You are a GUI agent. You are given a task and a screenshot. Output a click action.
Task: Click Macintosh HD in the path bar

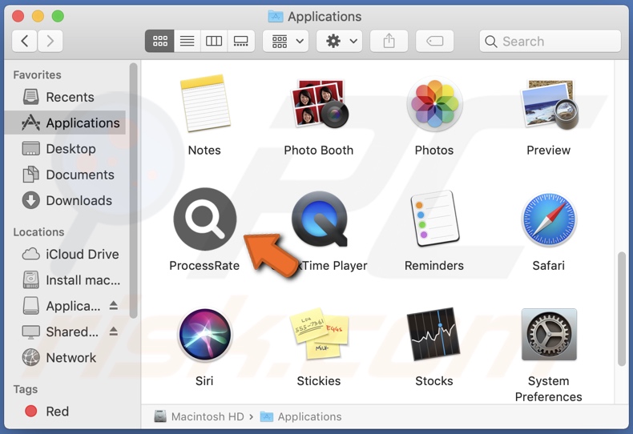click(200, 416)
